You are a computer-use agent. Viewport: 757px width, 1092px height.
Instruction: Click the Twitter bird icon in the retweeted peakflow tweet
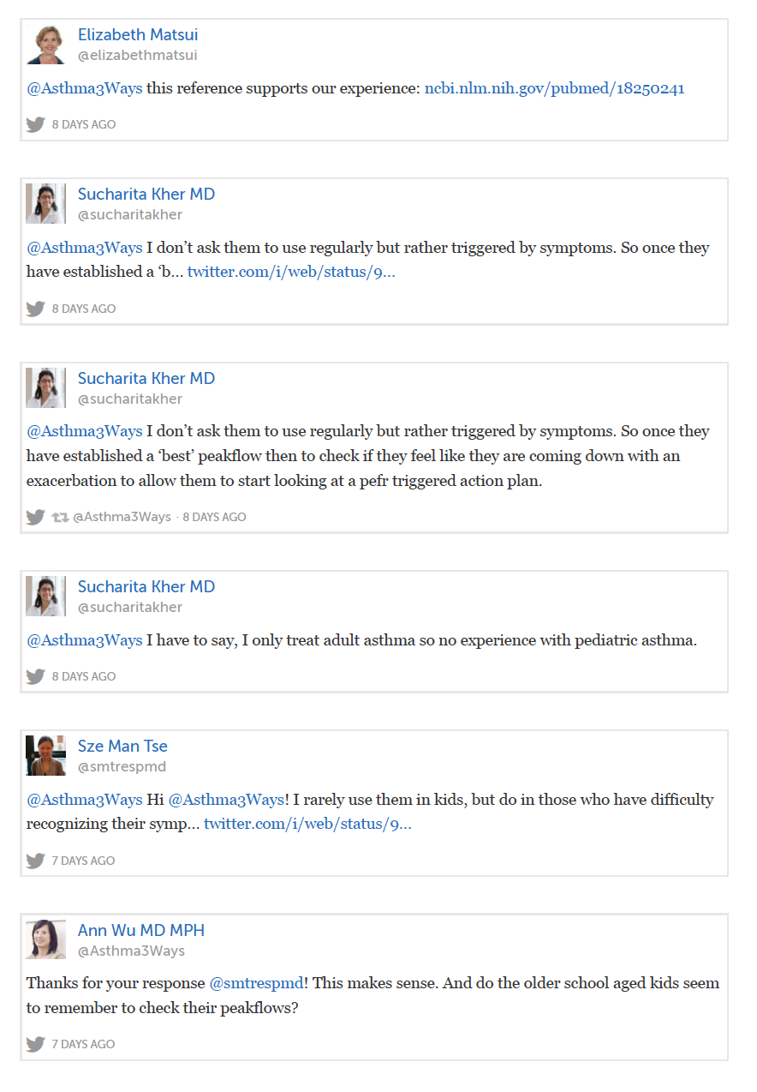(x=35, y=517)
